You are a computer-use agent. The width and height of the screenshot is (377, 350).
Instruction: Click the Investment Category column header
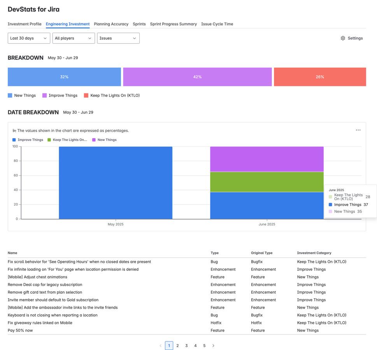314,253
